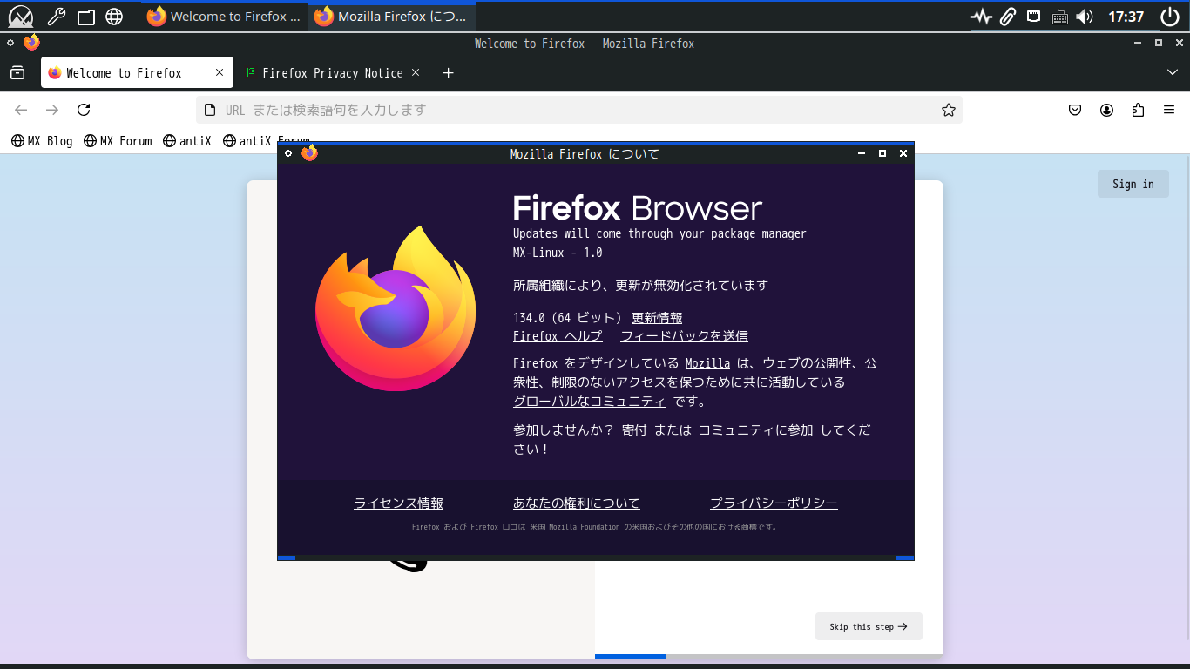Reload the current page
This screenshot has width=1190, height=669.
coord(84,110)
